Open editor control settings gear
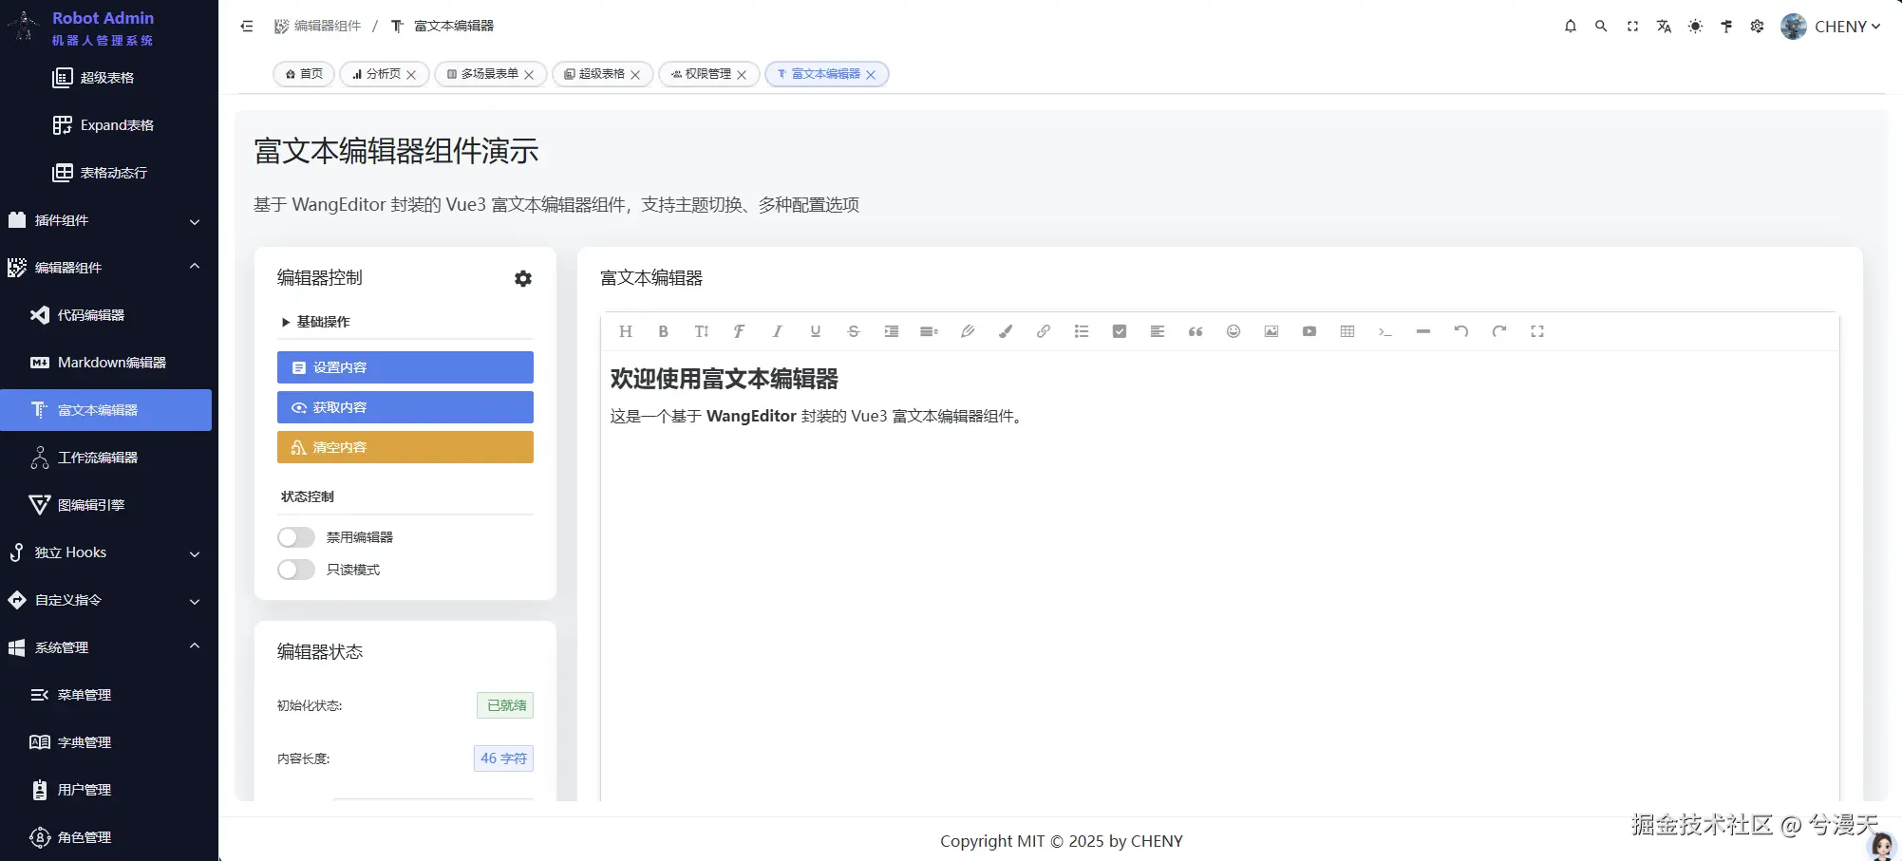This screenshot has height=861, width=1902. 523,278
